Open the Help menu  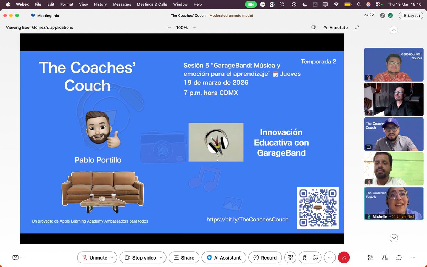tap(197, 4)
